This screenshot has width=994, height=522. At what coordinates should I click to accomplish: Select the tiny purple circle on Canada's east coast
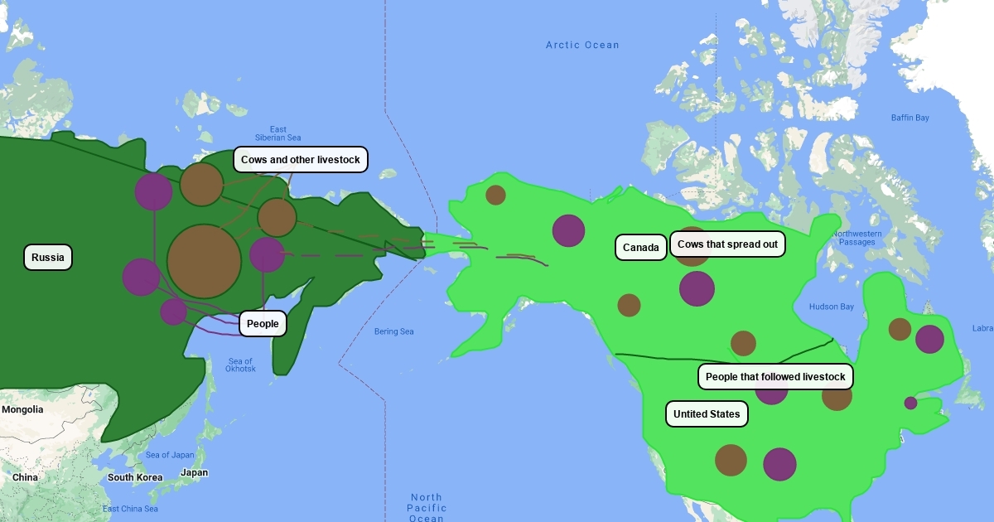pyautogui.click(x=910, y=403)
